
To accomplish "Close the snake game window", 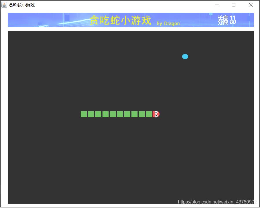I will coord(250,5).
